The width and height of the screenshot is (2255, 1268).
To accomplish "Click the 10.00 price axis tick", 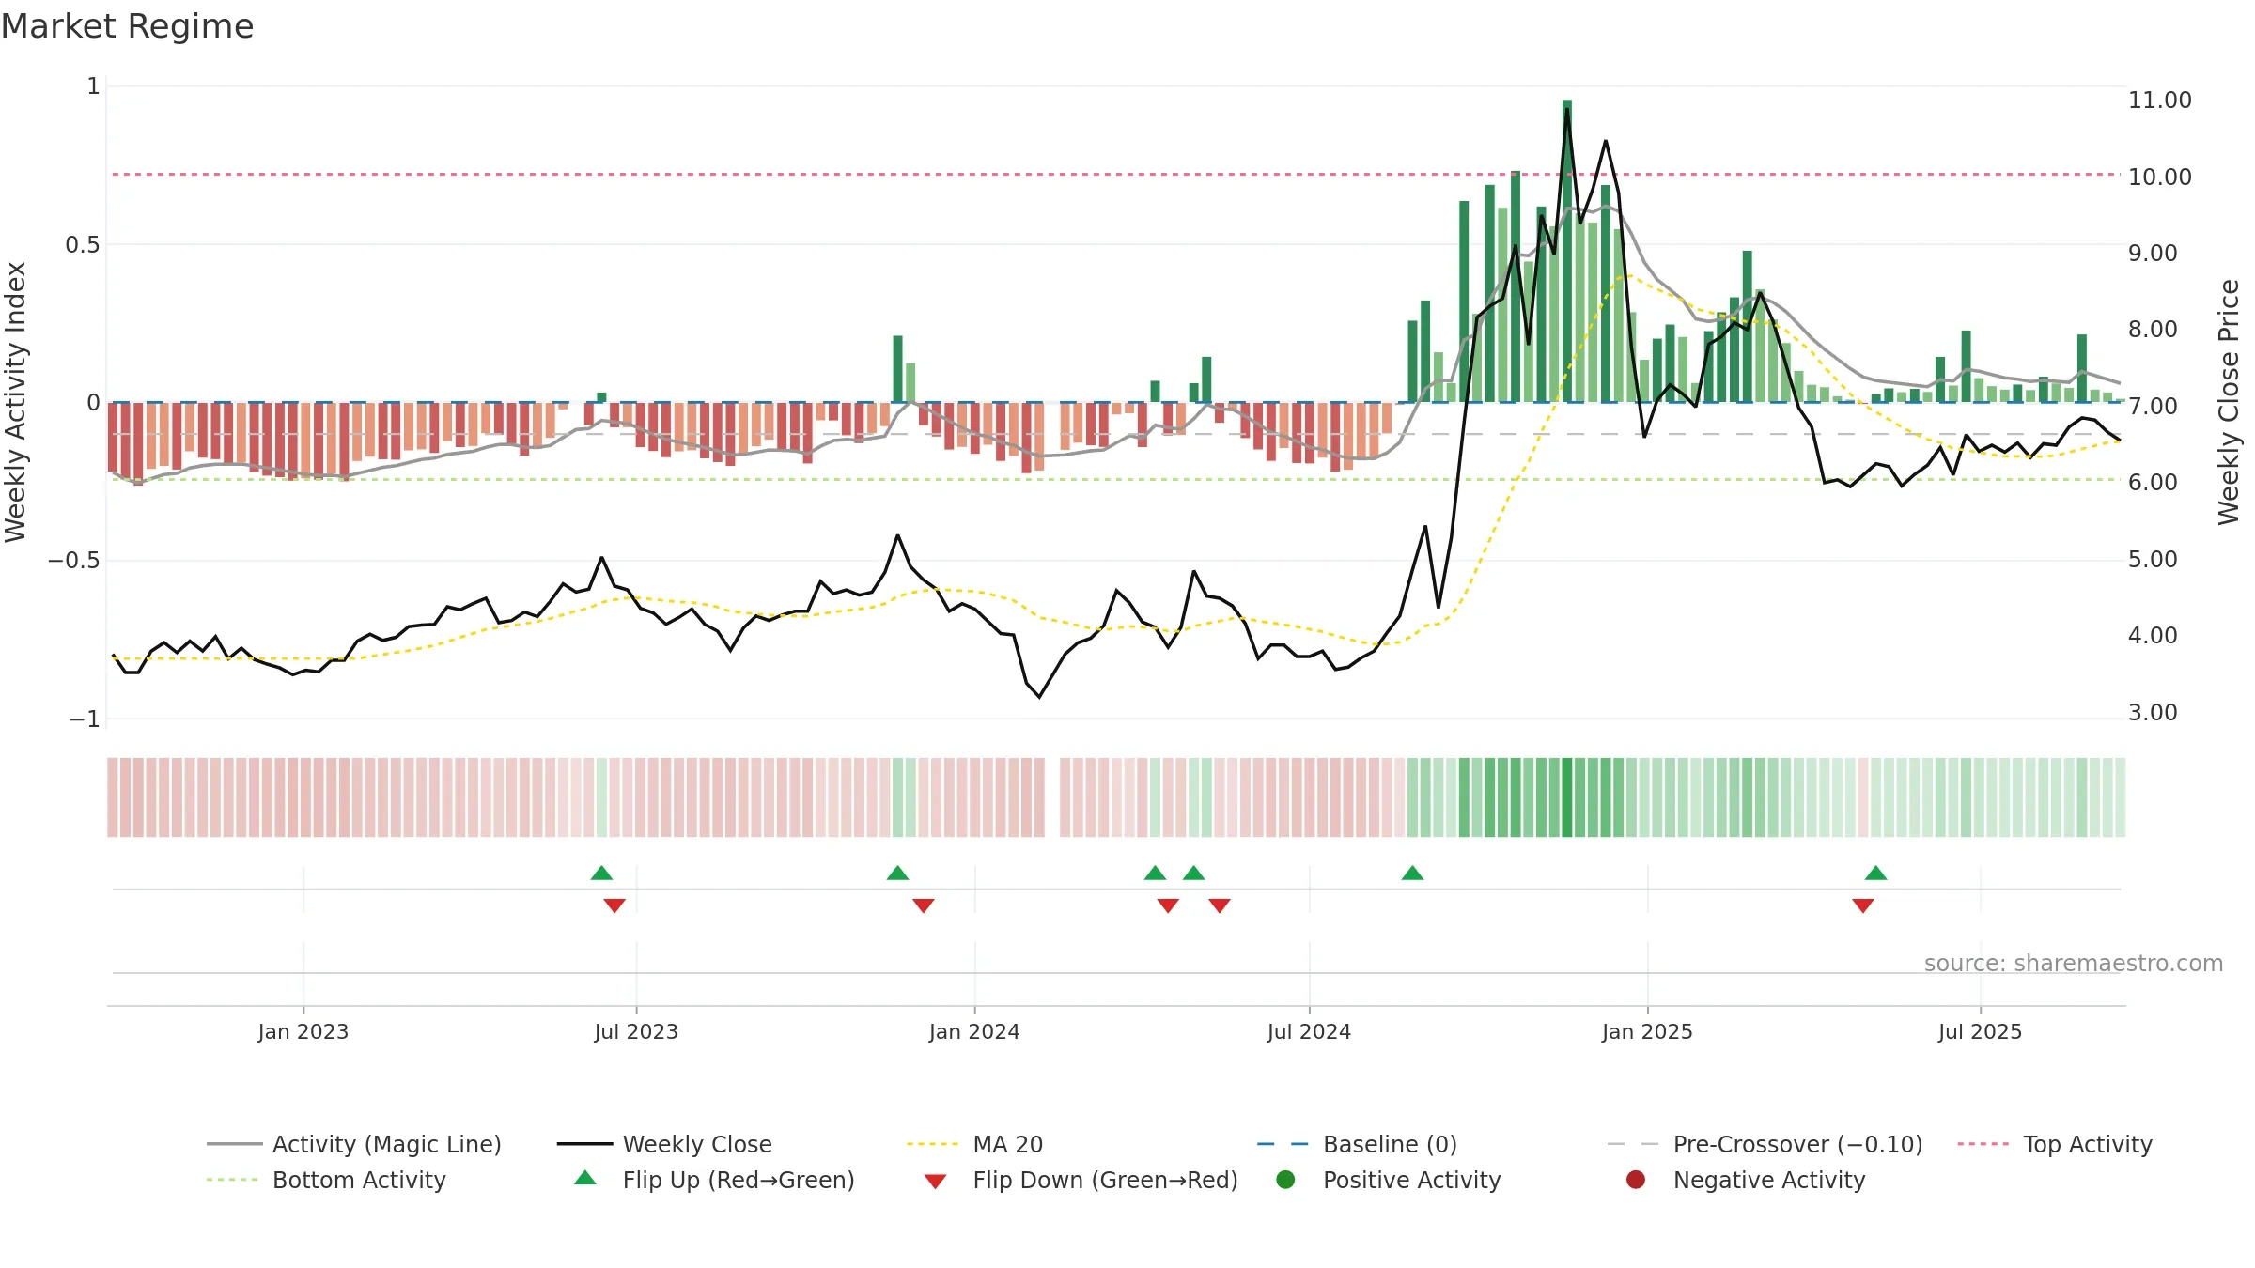I will (x=2159, y=177).
